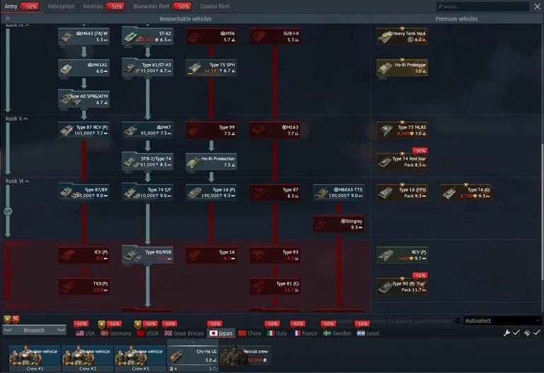Screen dimensions: 544x373
Task: Choose vehicle for Crew #1
Action: click(35, 355)
